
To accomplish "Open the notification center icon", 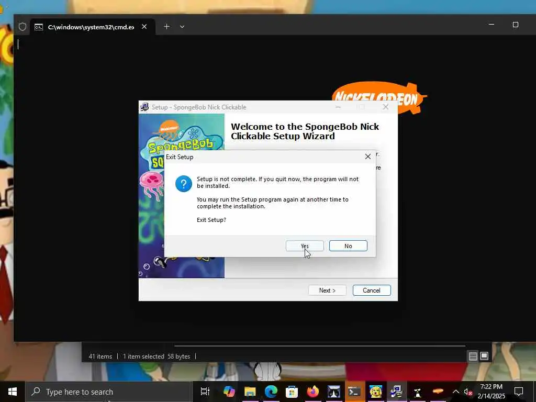I will pos(519,392).
